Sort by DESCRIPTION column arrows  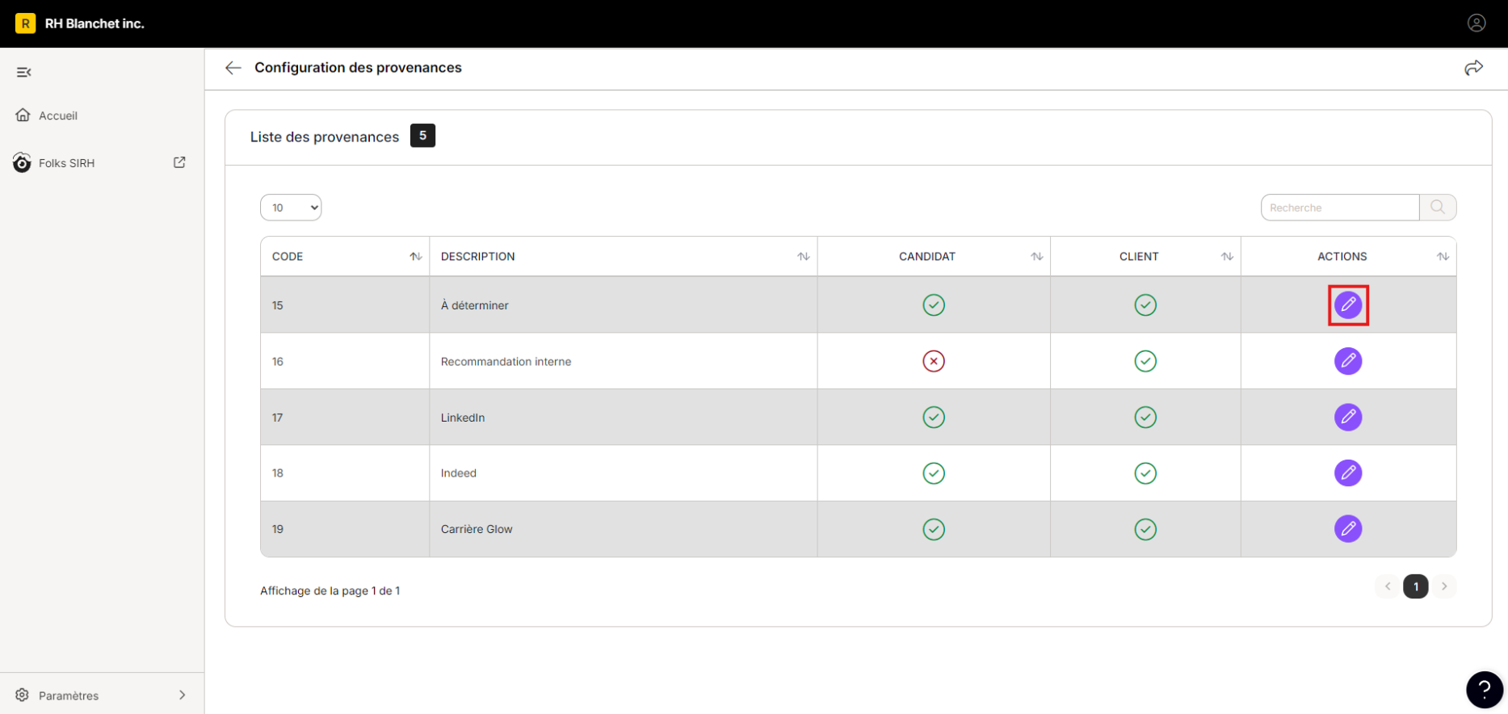click(x=804, y=257)
